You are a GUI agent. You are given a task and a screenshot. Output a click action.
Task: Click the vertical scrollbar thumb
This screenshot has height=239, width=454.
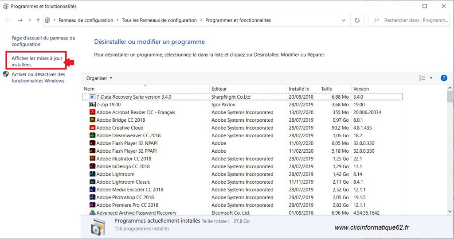pyautogui.click(x=450, y=97)
